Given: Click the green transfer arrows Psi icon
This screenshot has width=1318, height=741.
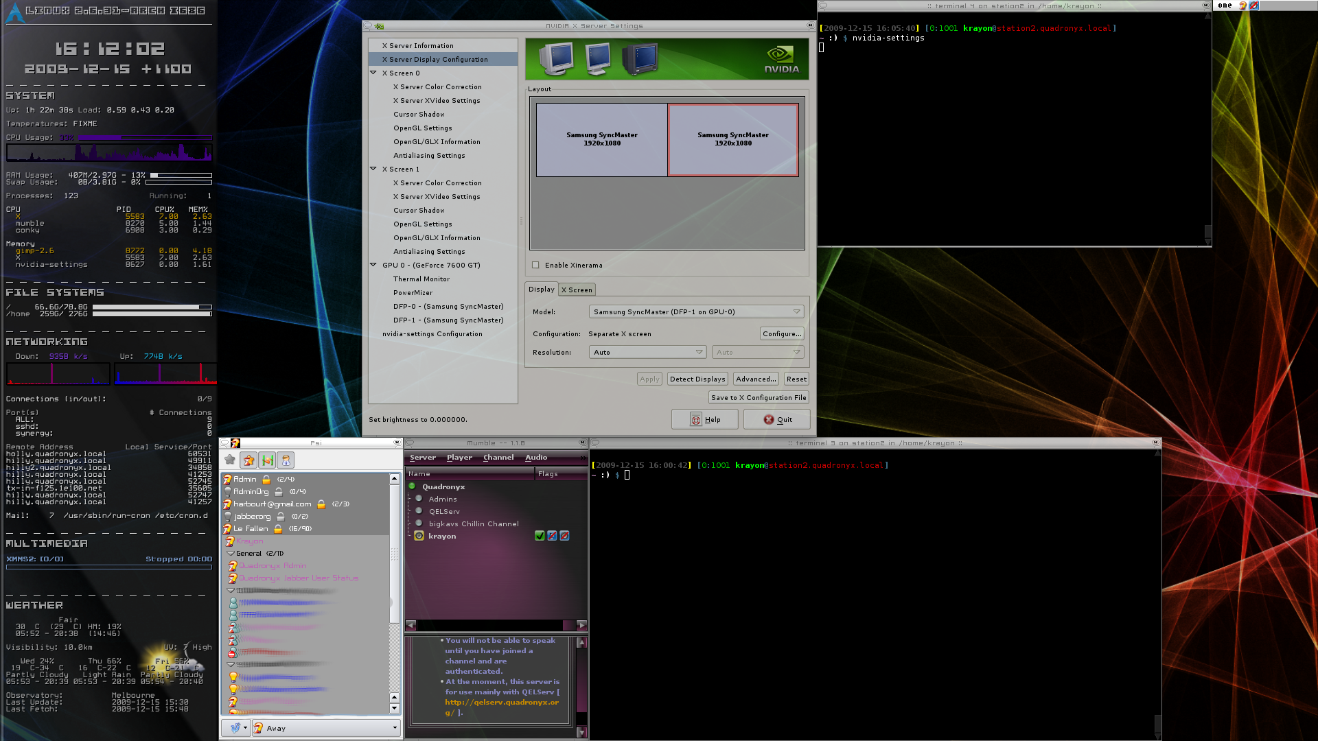Looking at the screenshot, I should (267, 460).
